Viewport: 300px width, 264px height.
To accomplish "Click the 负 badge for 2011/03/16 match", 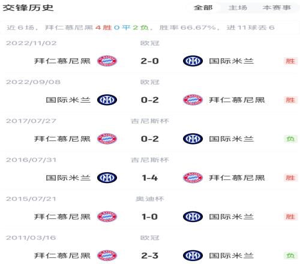I will (x=290, y=256).
